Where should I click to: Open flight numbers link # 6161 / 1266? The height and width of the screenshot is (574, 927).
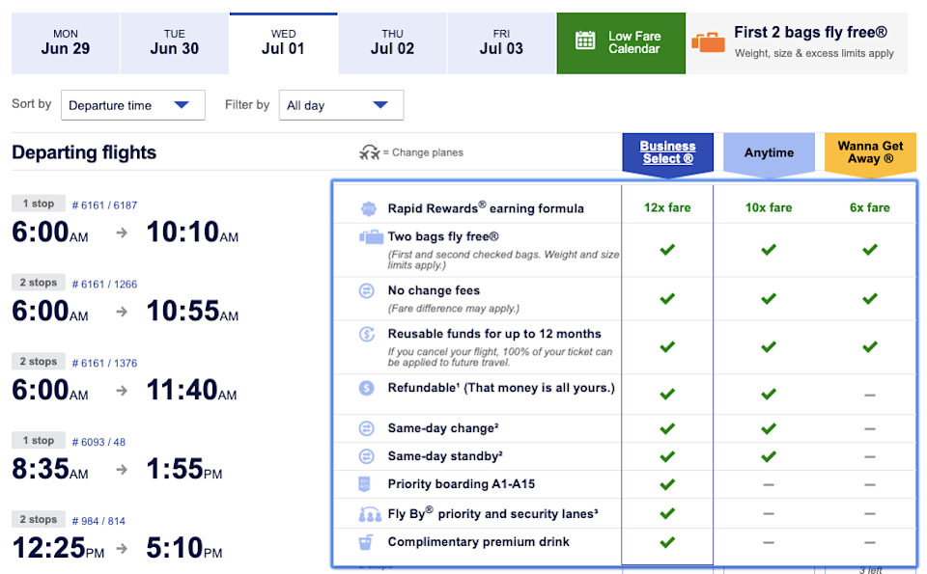click(x=104, y=285)
